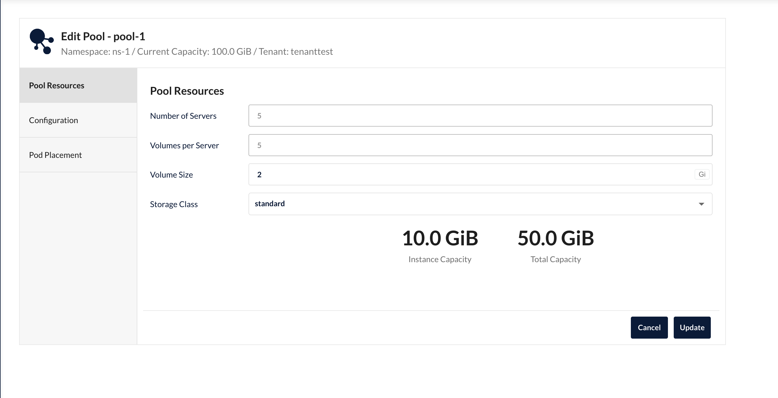Screen dimensions: 778x398
Task: Switch to the Configuration tab
Action: tap(54, 120)
